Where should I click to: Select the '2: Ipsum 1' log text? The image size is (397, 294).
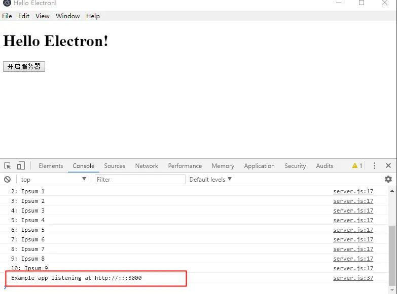[28, 191]
